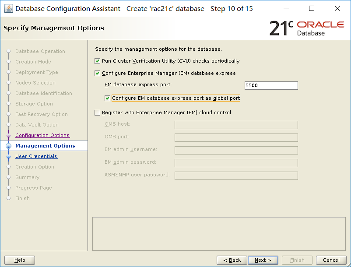This screenshot has height=267, width=351.
Task: Click the Oracle 21c Database logo
Action: [x=307, y=28]
